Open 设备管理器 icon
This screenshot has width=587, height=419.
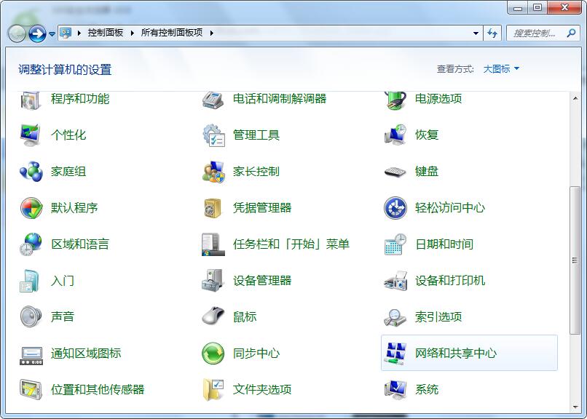213,281
